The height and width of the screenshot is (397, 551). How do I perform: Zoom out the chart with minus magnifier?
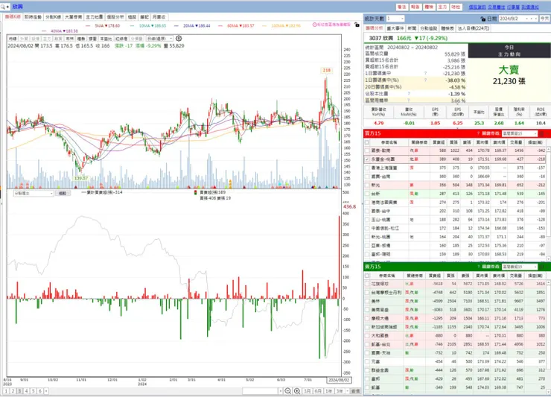click(288, 391)
